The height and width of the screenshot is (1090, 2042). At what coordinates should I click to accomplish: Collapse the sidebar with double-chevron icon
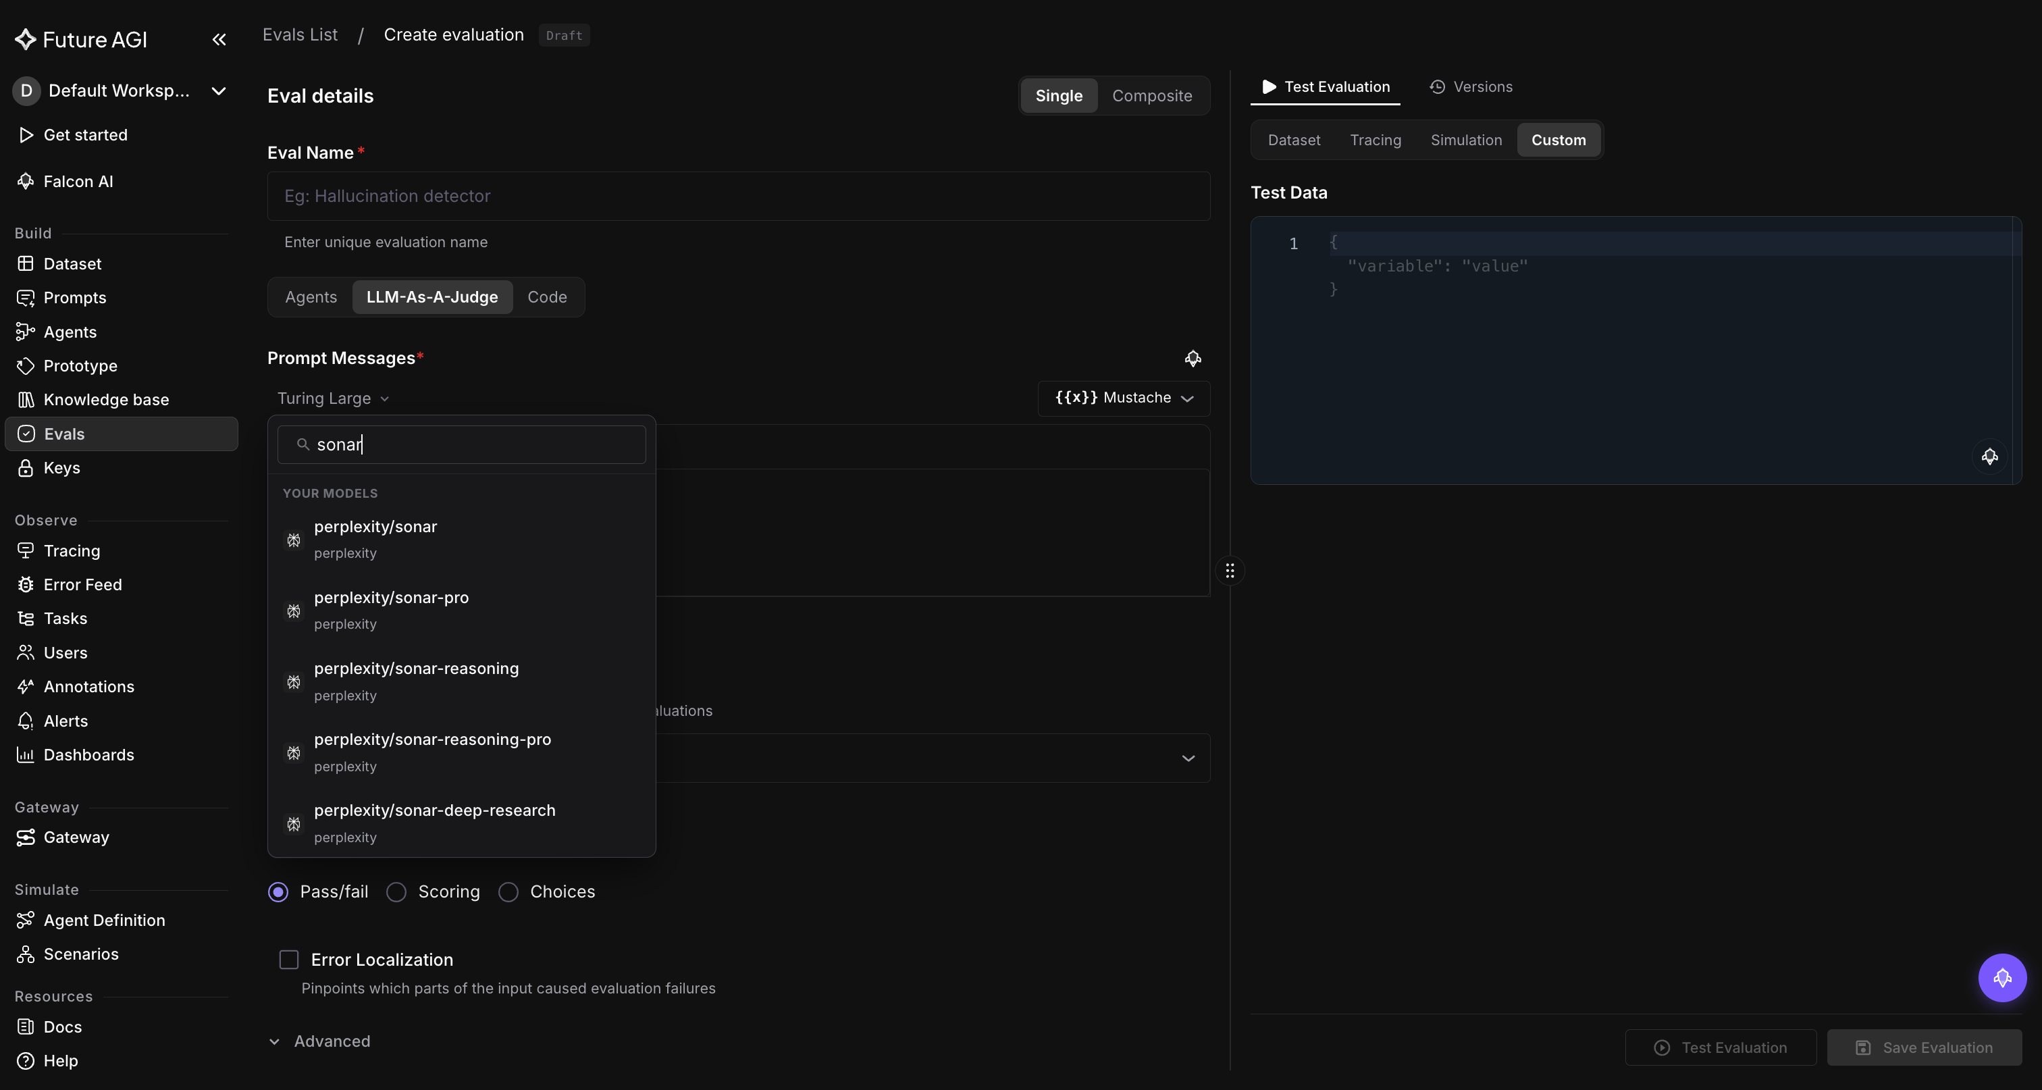tap(219, 40)
